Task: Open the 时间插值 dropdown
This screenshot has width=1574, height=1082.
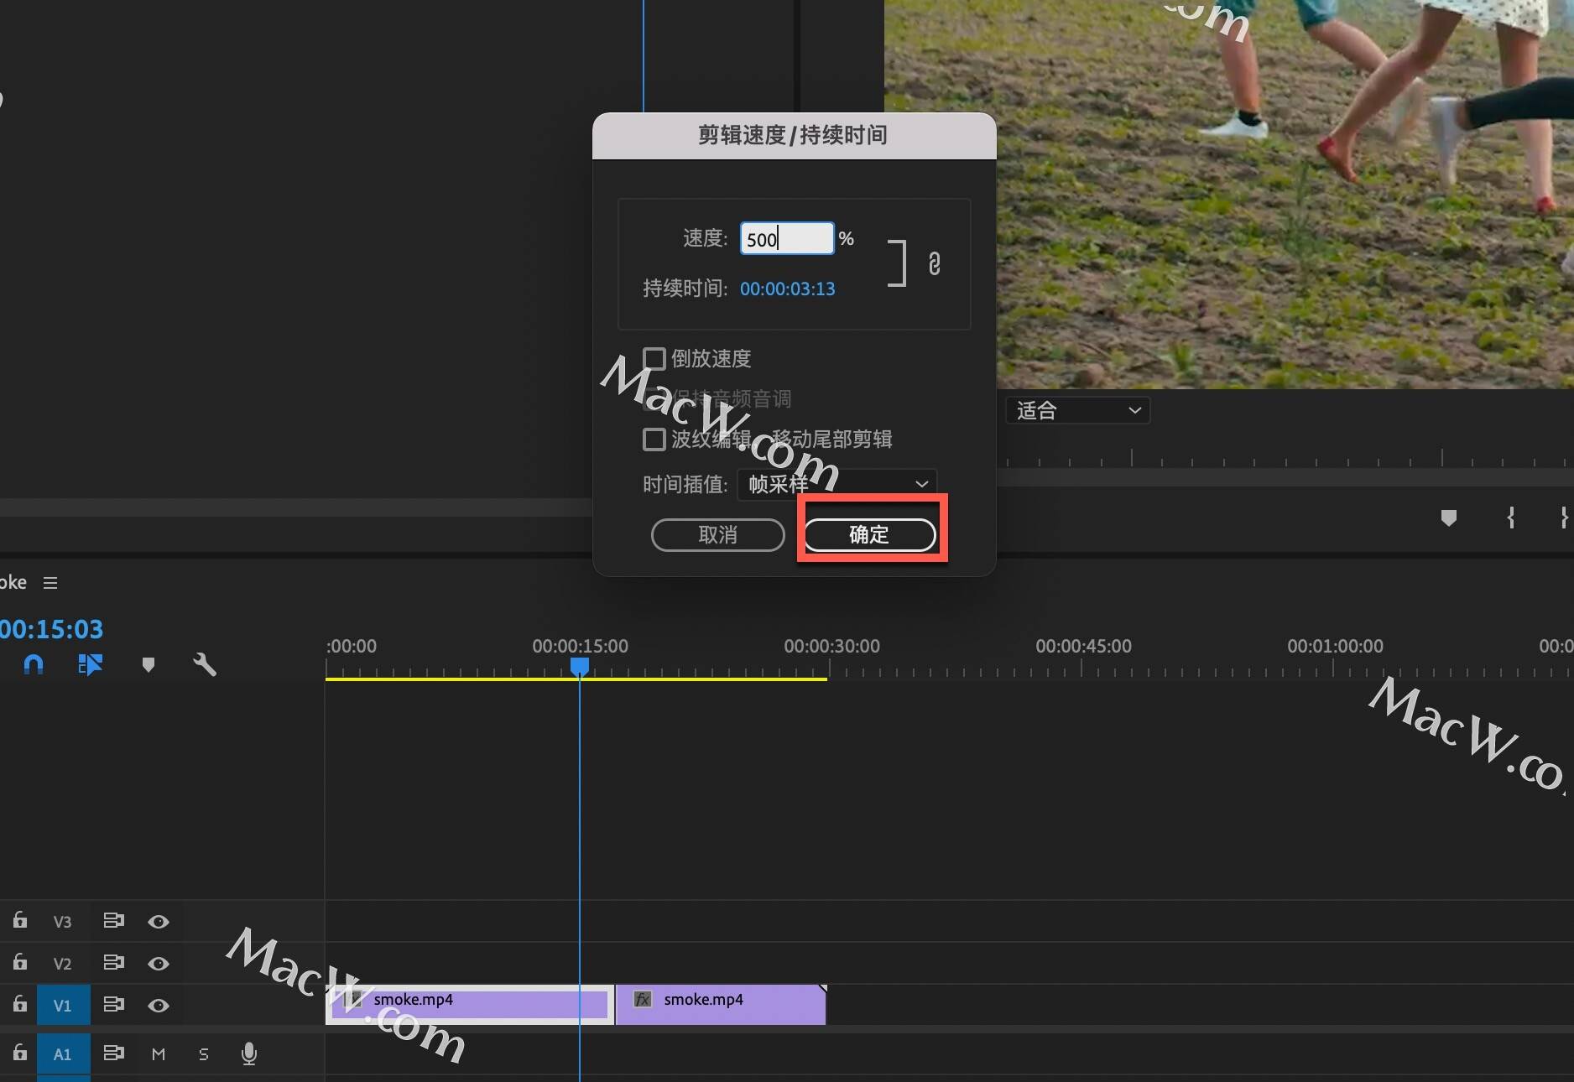Action: pos(837,484)
